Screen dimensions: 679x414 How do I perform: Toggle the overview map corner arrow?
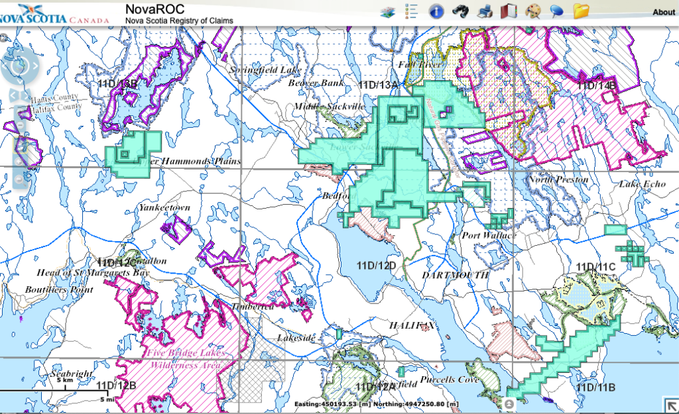click(668, 403)
